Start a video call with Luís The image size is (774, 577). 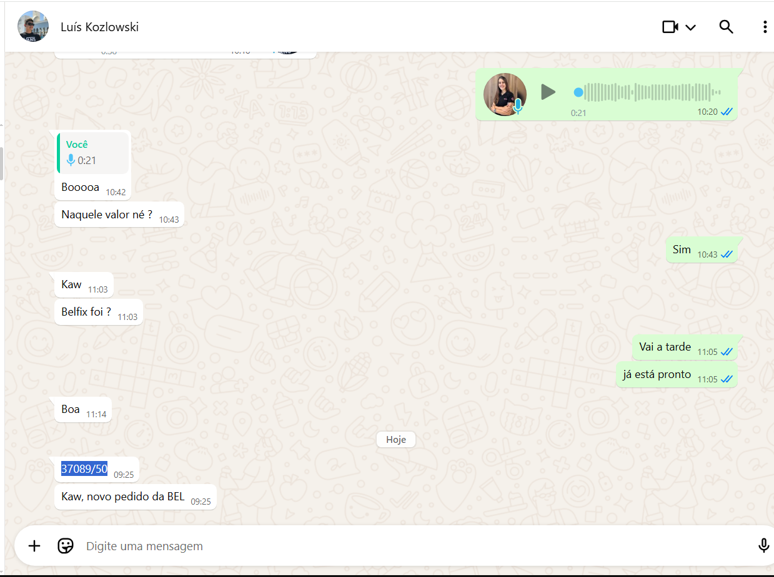(x=670, y=27)
